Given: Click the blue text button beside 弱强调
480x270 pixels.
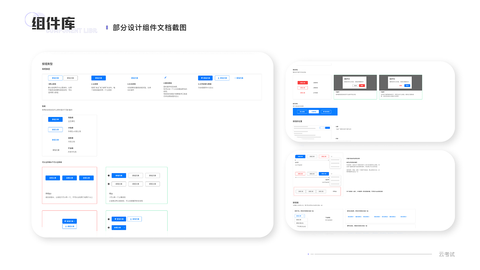Looking at the screenshot, I should coord(55,140).
